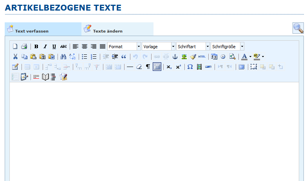Viewport: 307px width, 181px height.
Task: Insert special character with Omega icon
Action: [x=190, y=67]
